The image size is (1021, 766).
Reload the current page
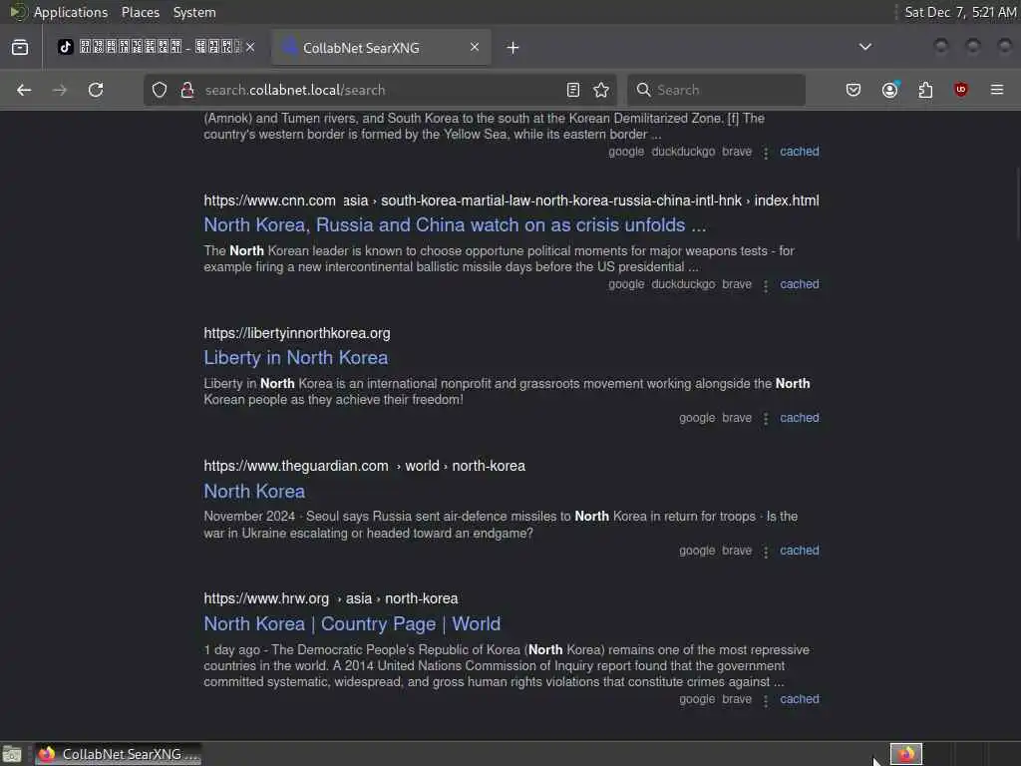click(x=96, y=90)
